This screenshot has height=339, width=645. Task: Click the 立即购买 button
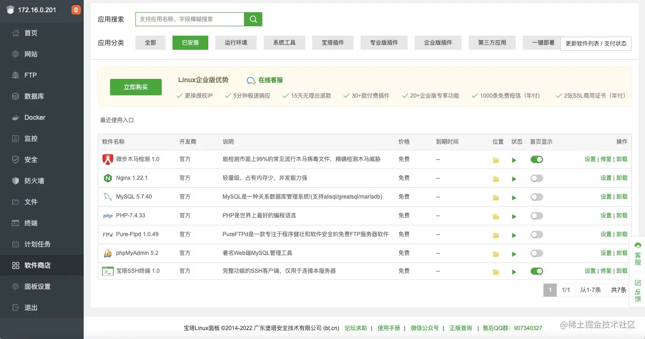tap(136, 87)
